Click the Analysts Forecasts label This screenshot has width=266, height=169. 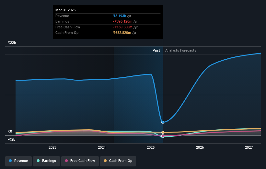181,50
